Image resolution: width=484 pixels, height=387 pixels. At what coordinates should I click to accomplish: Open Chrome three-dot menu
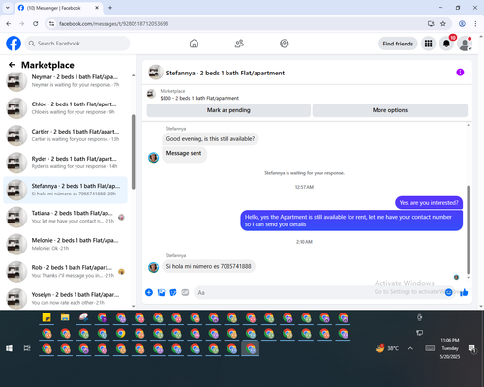[475, 23]
